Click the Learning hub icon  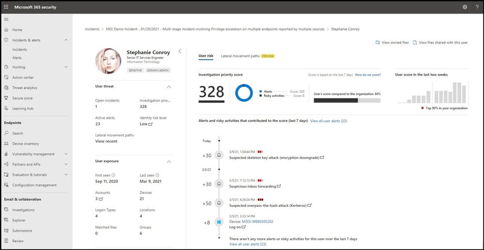tap(6, 109)
